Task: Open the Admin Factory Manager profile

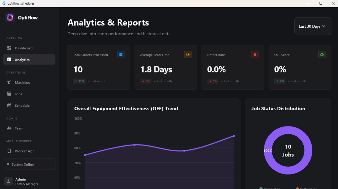Action: point(29,181)
